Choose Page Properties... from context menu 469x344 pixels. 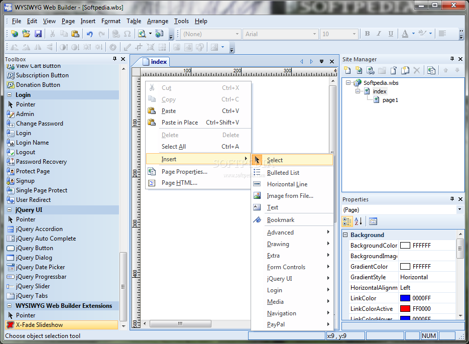point(198,172)
